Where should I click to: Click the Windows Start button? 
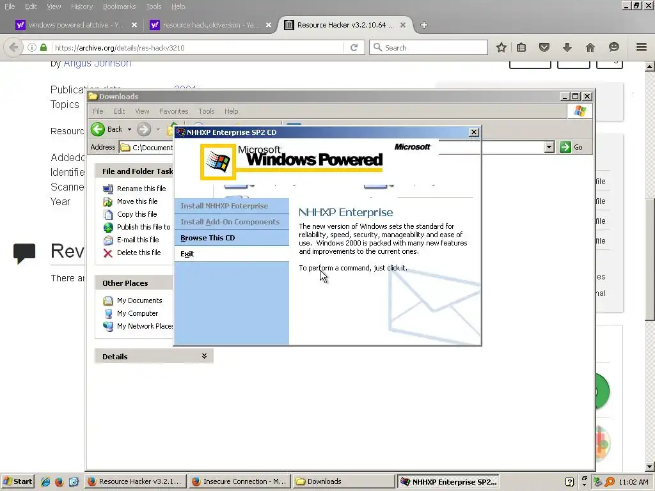point(17,481)
